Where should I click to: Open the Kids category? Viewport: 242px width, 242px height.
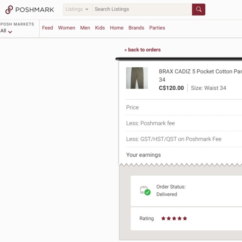[100, 28]
